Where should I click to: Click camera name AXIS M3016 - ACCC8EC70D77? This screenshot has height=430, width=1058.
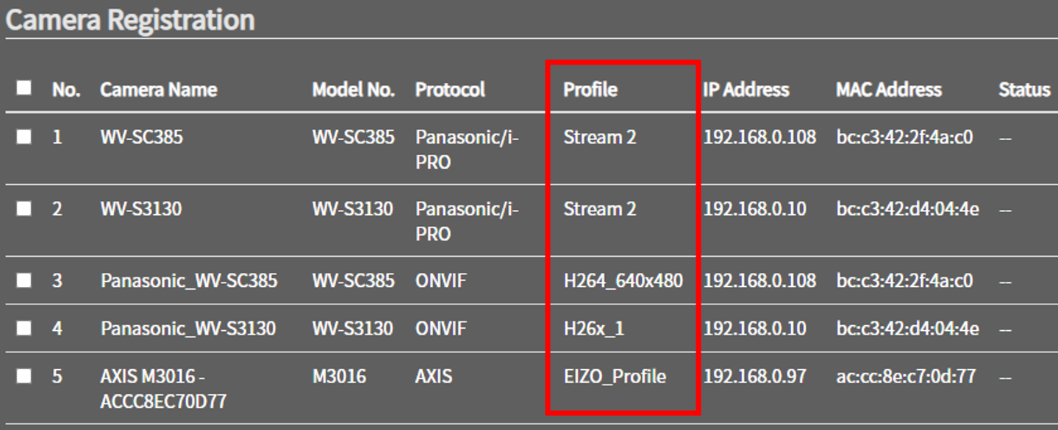[x=163, y=389]
